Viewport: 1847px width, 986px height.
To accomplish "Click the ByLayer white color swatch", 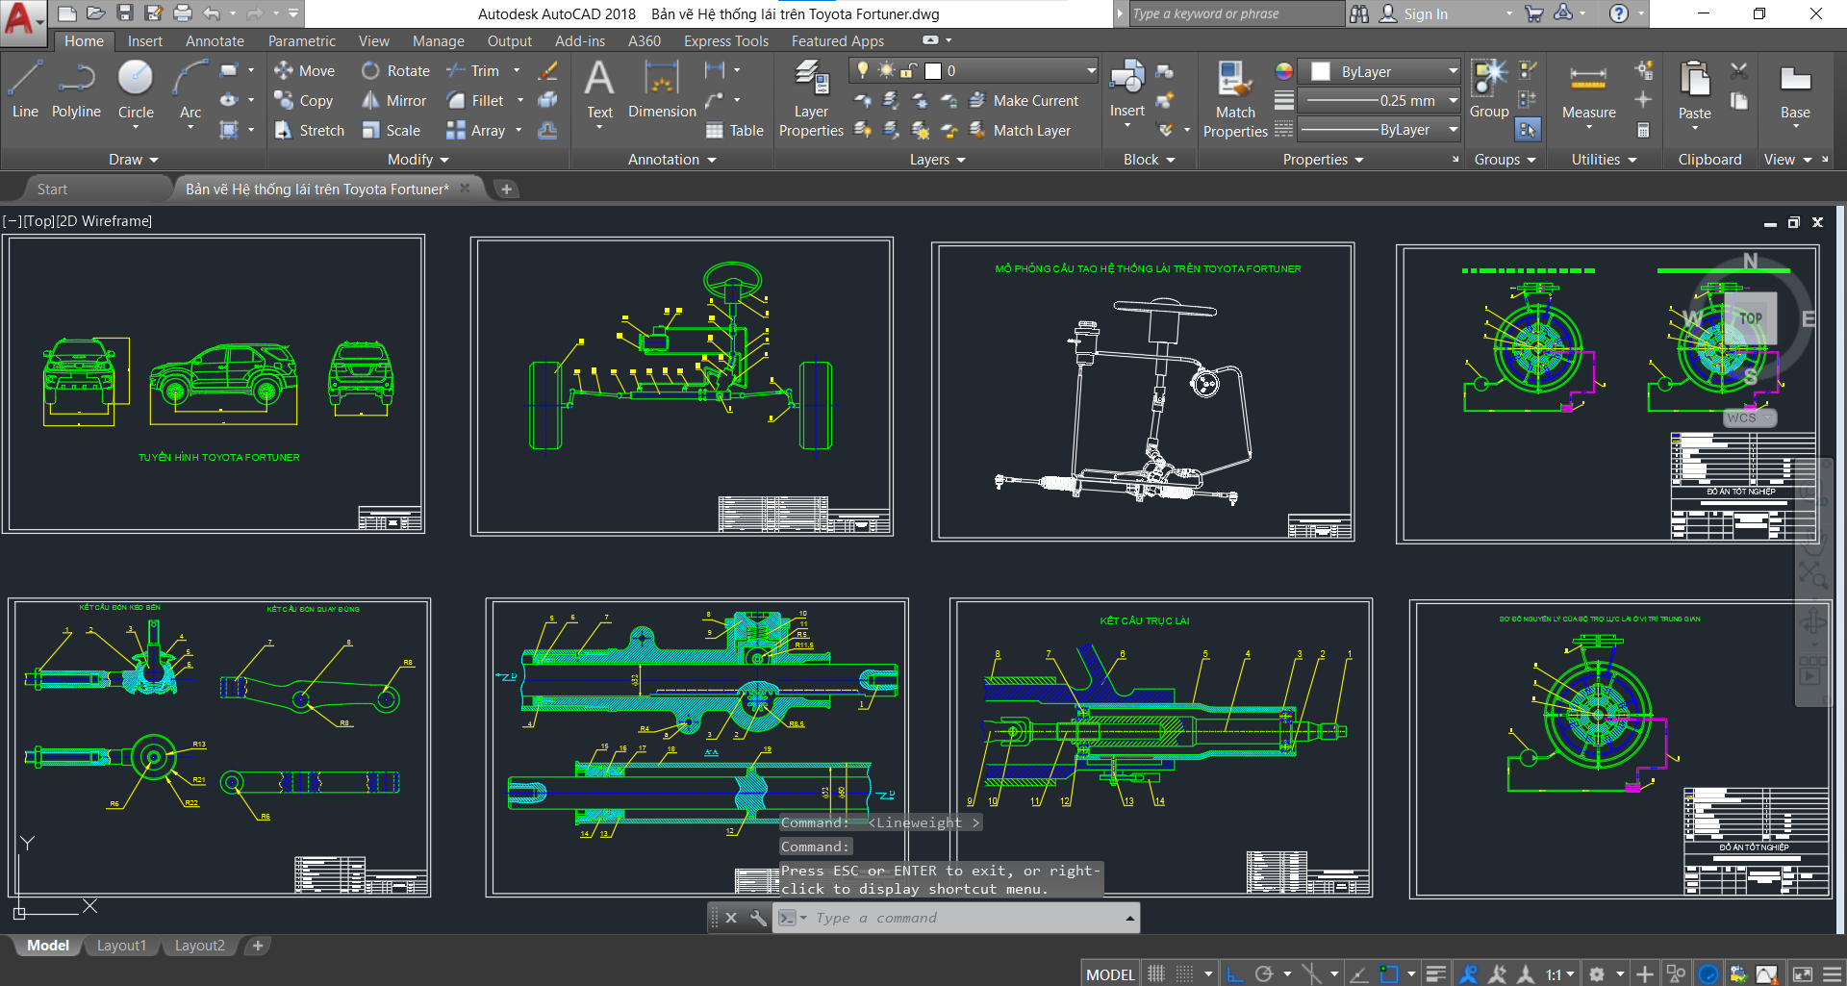I will tap(1321, 71).
